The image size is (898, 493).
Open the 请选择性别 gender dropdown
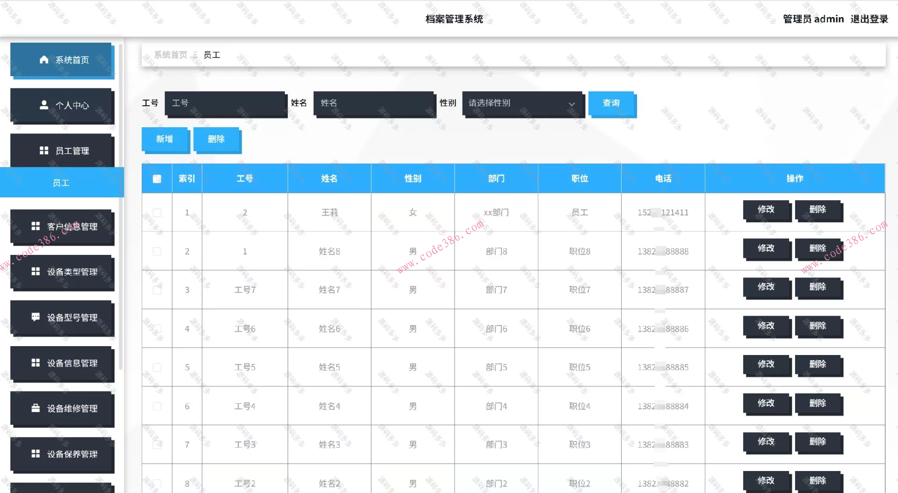click(522, 103)
